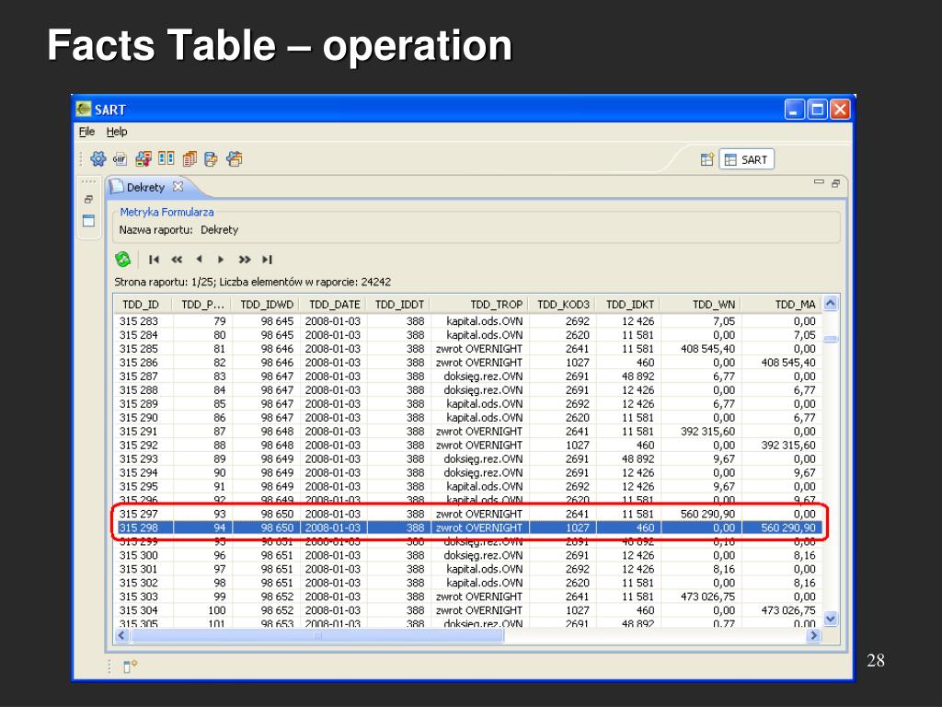Click the folder with arrow toolbar icon
Screen dimensions: 942x707
tap(235, 158)
